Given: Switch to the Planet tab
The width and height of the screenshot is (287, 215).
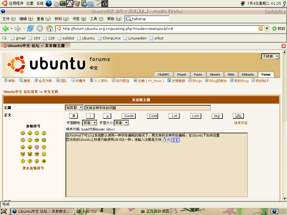Looking at the screenshot, I should [x=182, y=74].
